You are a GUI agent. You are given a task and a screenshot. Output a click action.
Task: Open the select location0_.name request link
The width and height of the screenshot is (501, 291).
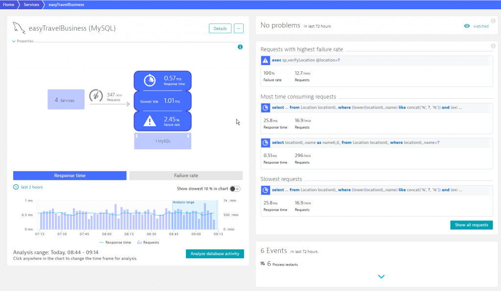(356, 142)
